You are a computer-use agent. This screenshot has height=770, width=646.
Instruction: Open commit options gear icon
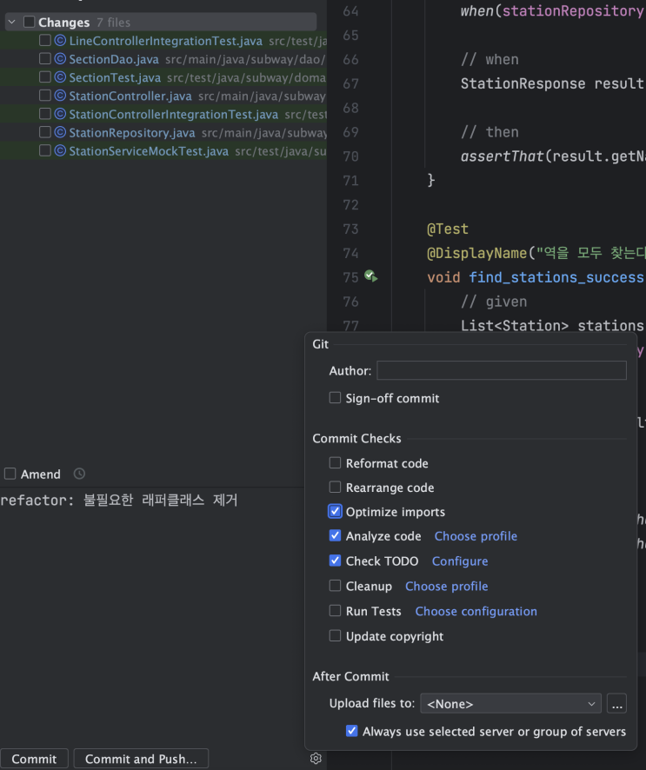(316, 758)
